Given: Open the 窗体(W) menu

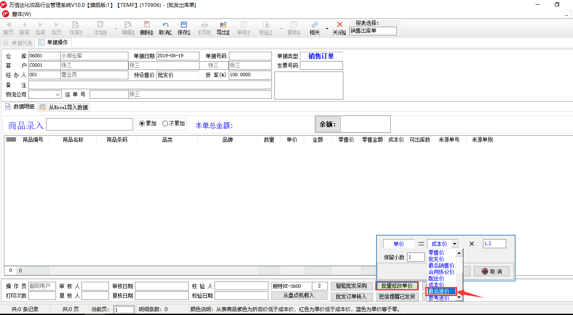Looking at the screenshot, I should coord(21,14).
